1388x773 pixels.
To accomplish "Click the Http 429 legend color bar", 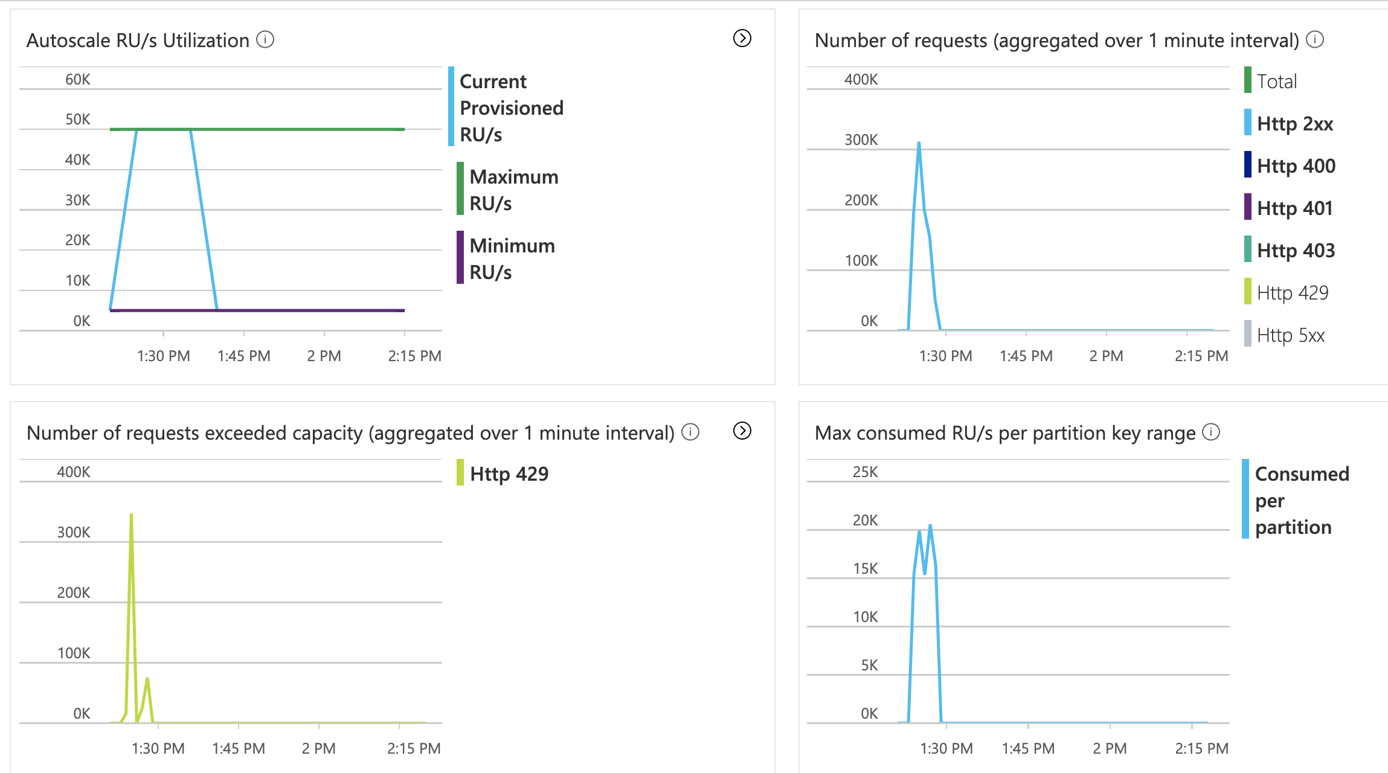I will (1247, 292).
